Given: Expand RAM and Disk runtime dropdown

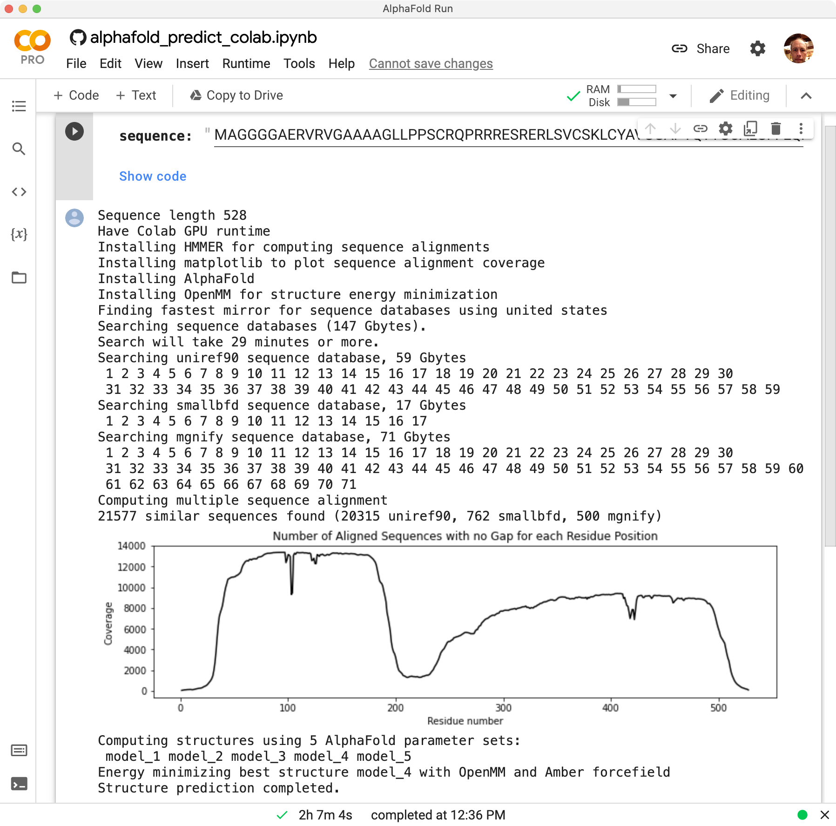Looking at the screenshot, I should tap(673, 96).
